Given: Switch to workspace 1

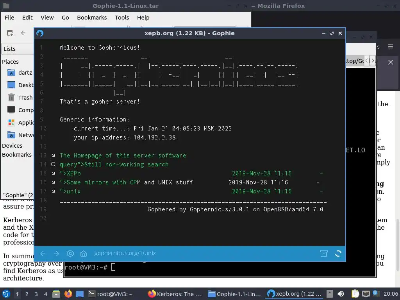Looking at the screenshot, I should [17, 294].
